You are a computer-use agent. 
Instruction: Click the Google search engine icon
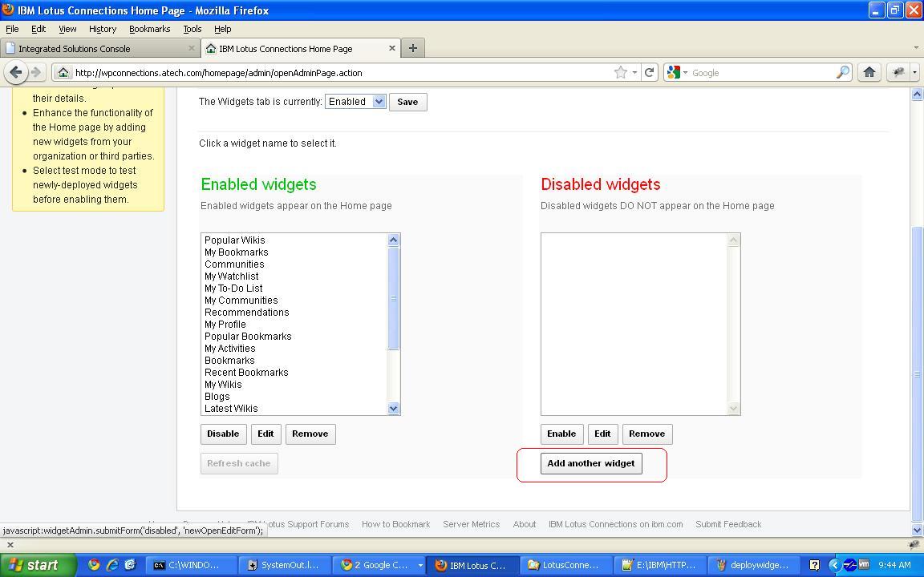[674, 72]
